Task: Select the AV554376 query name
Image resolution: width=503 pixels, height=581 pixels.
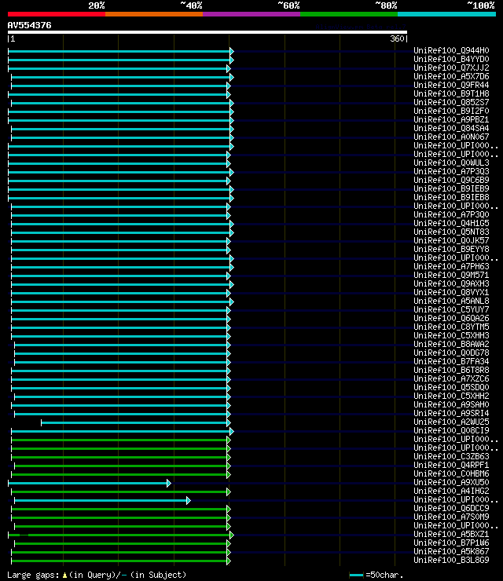Action: pyautogui.click(x=29, y=25)
